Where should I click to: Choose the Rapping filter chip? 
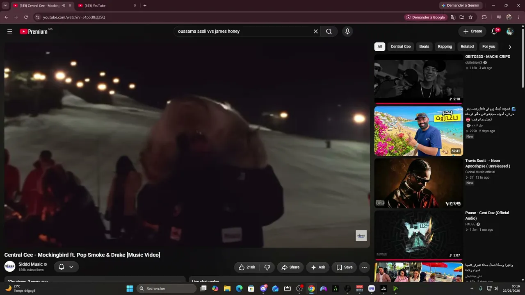445,47
